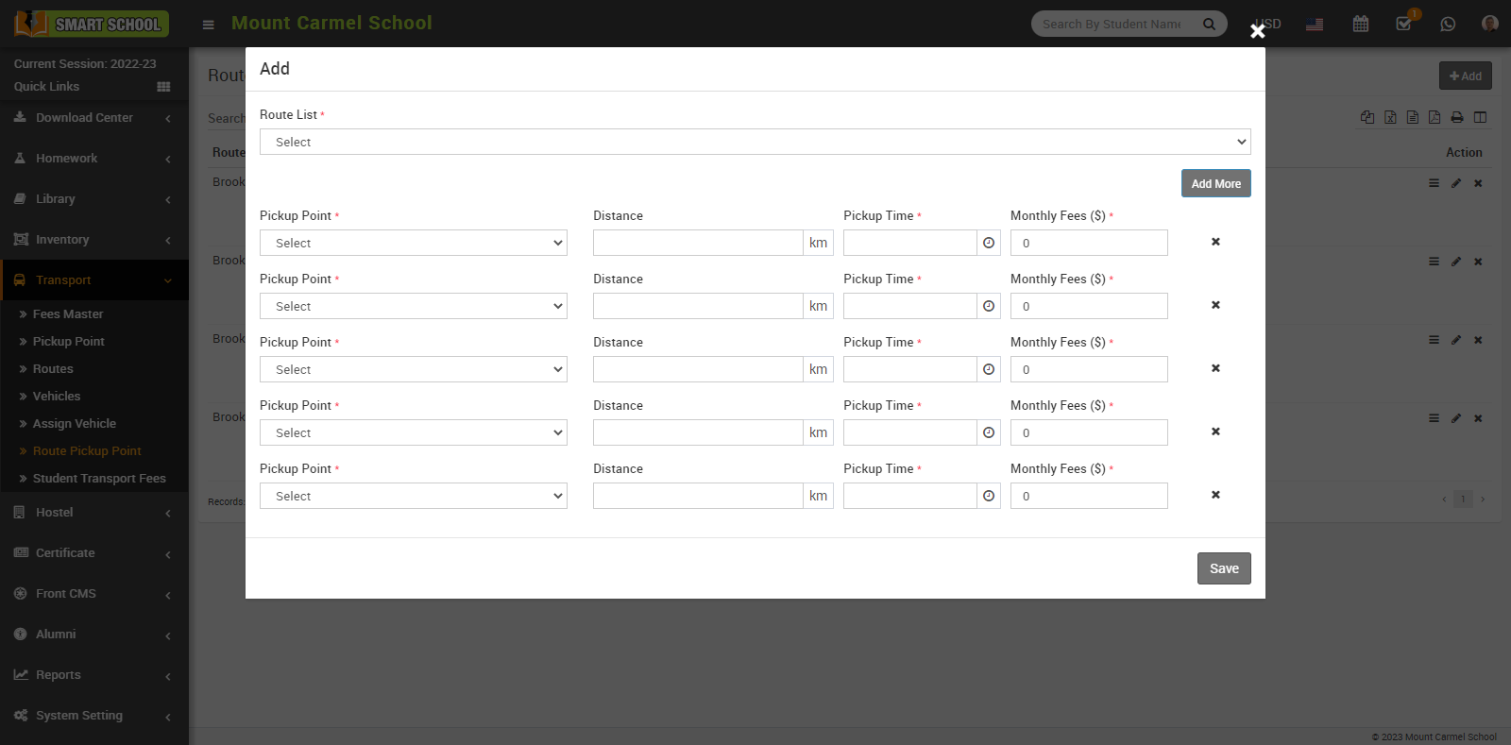Viewport: 1511px width, 745px height.
Task: Click the Add More button
Action: pos(1215,183)
